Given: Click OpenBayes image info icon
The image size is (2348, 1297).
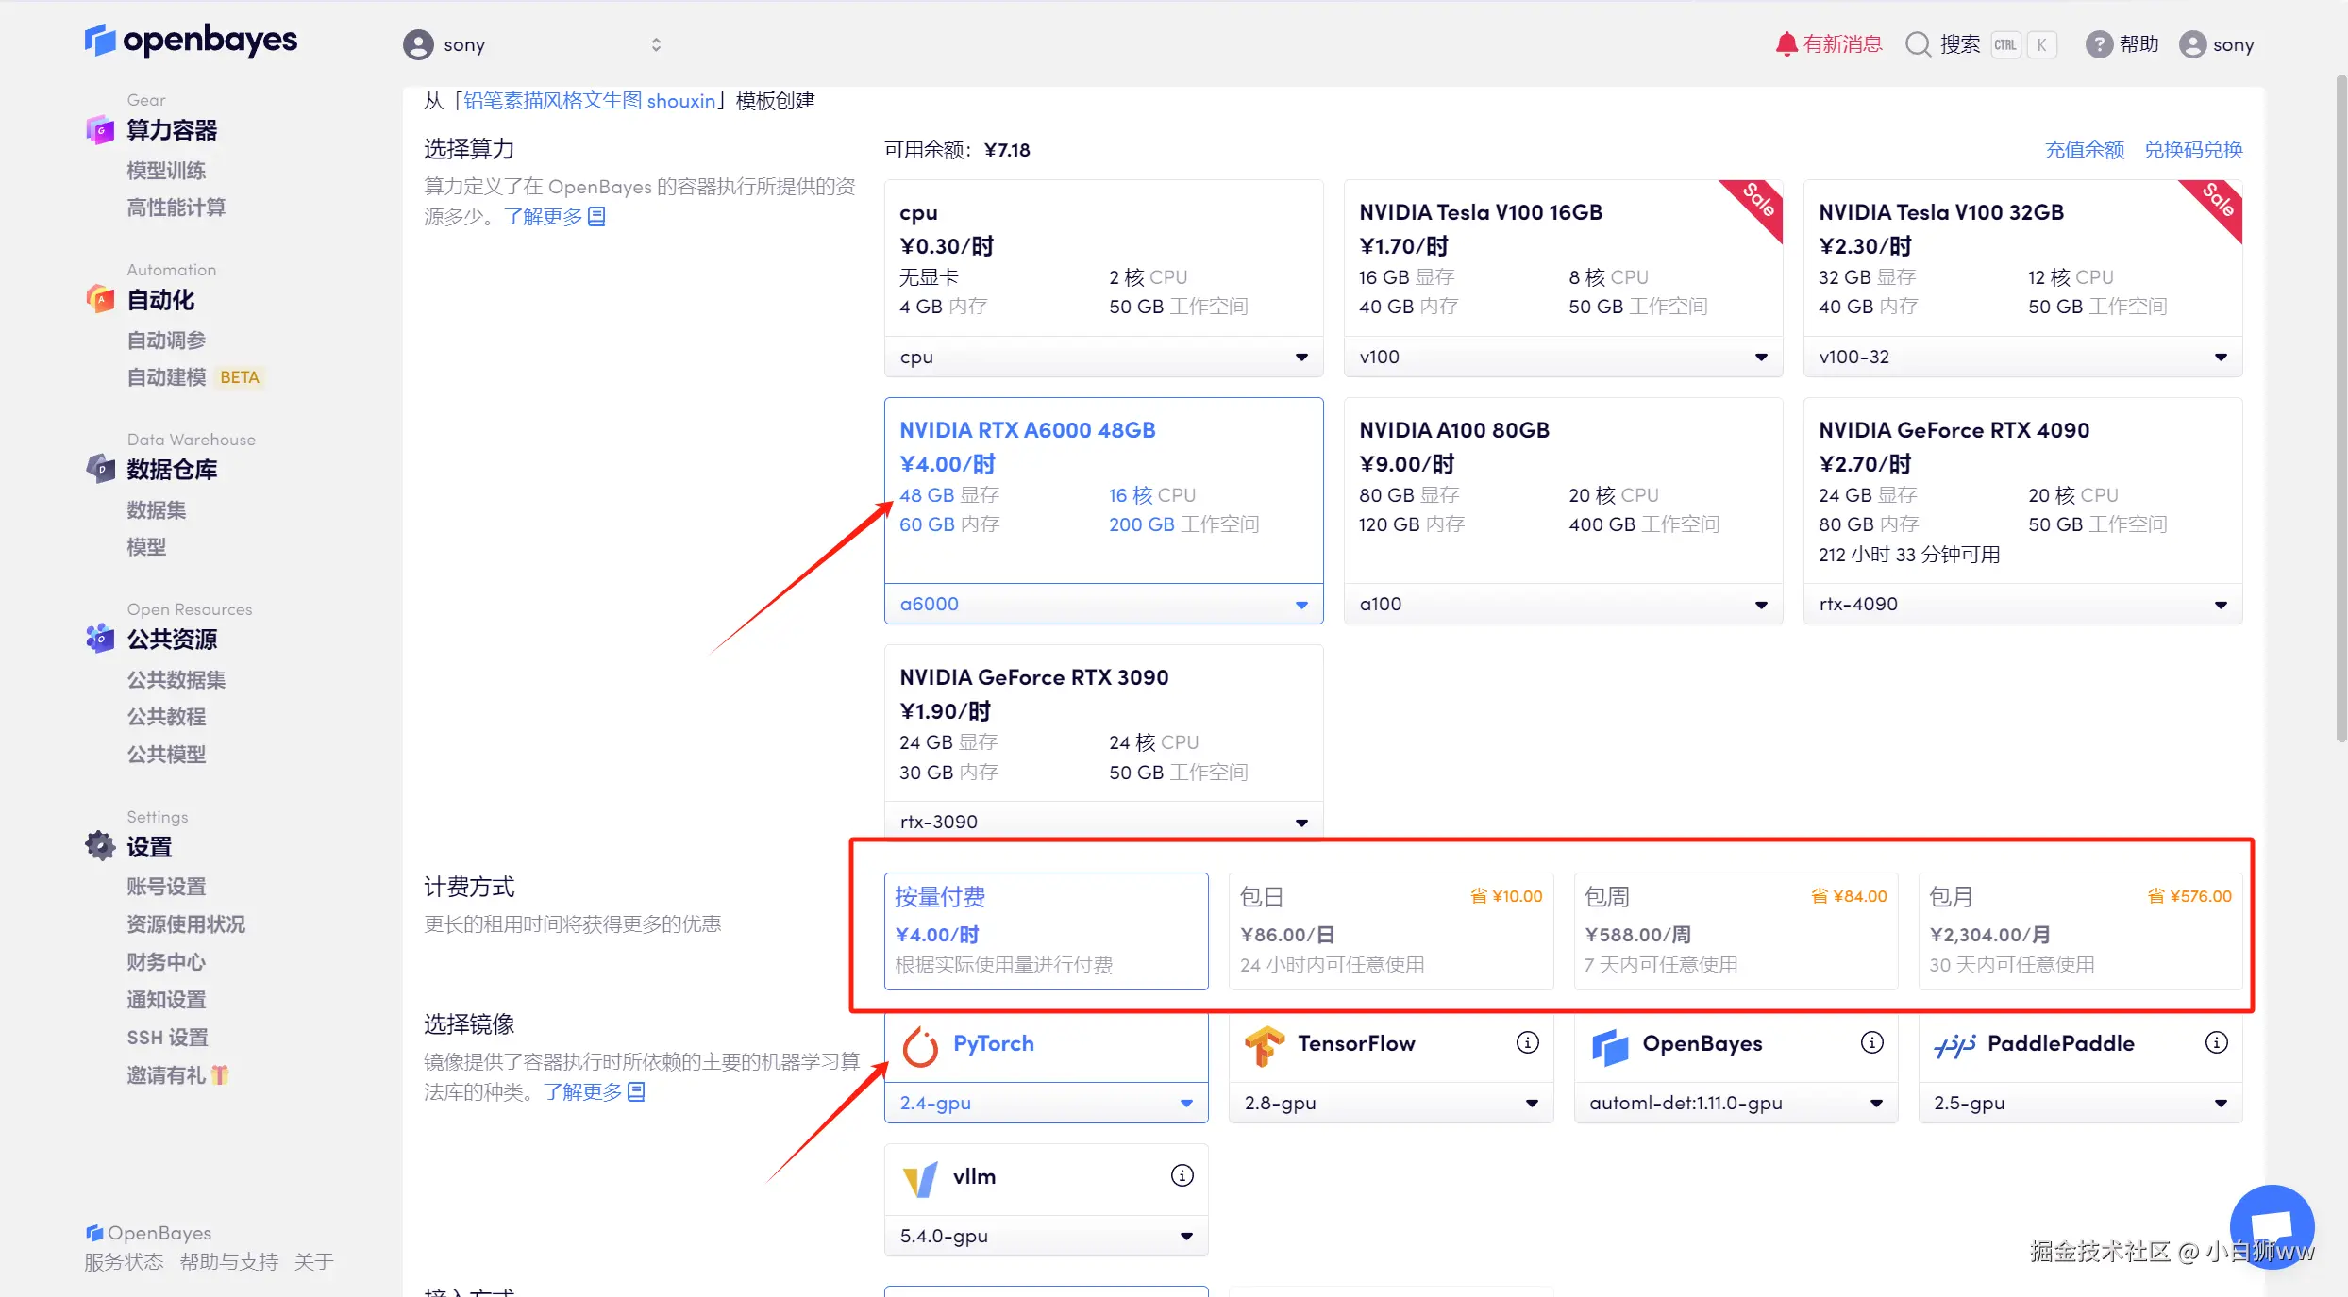Looking at the screenshot, I should click(x=1871, y=1042).
